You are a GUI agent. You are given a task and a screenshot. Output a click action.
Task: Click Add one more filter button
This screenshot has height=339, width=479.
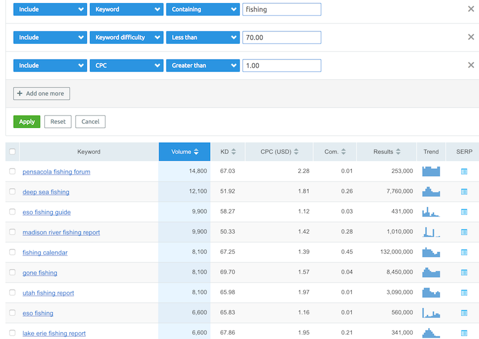(x=42, y=94)
